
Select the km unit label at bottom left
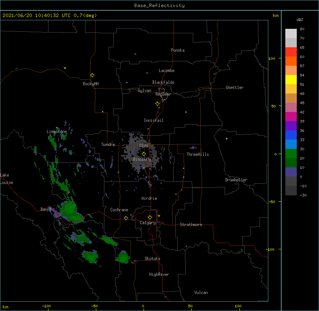pyautogui.click(x=6, y=307)
